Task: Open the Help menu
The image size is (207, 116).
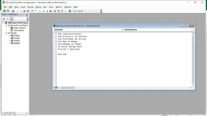Action: [75, 7]
